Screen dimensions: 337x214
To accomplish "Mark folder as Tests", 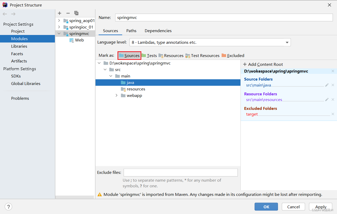I will 149,55.
